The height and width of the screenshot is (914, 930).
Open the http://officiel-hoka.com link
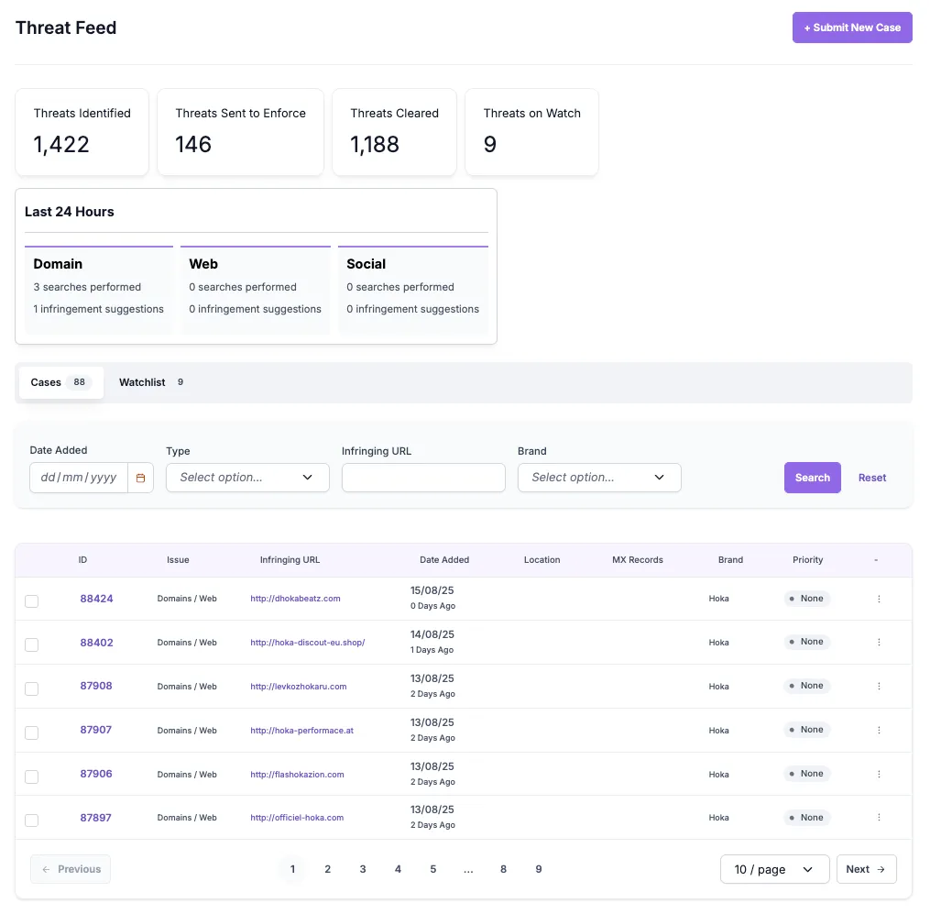pyautogui.click(x=297, y=817)
